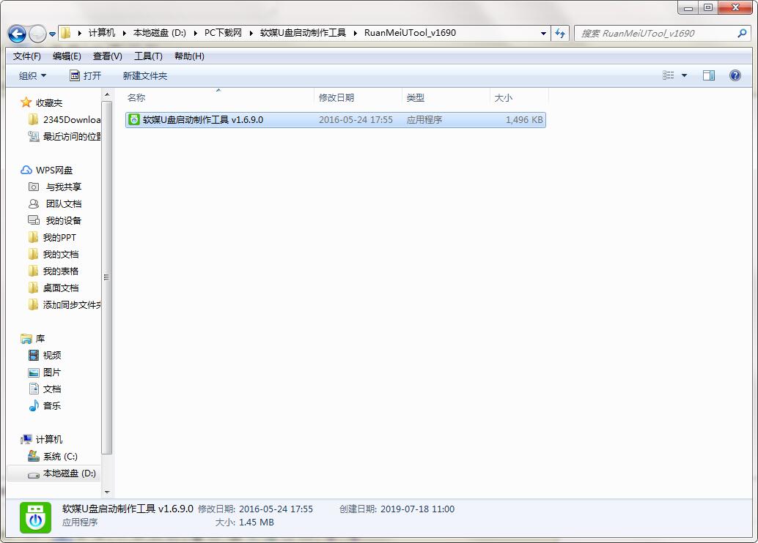Viewport: 758px width, 543px height.
Task: Expand the 组织 dropdown
Action: (x=32, y=76)
